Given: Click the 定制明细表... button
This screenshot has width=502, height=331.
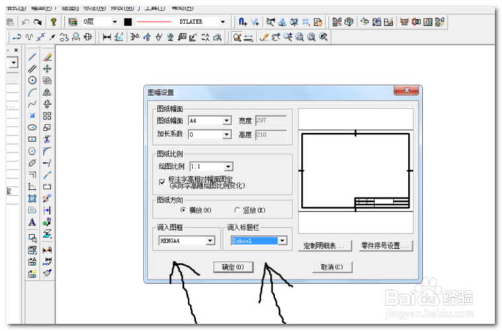Looking at the screenshot, I should (324, 246).
